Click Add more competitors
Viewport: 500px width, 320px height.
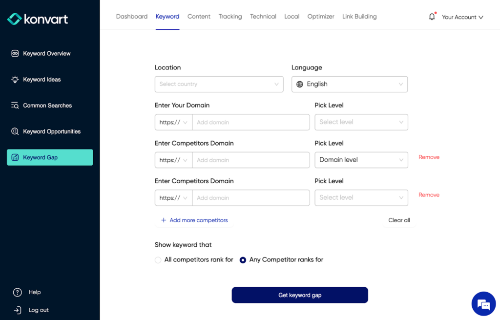[x=194, y=220]
